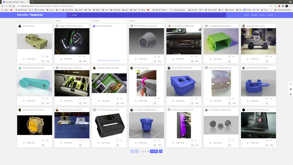Share the Vanagon instrument cluster light holder

click(80, 145)
